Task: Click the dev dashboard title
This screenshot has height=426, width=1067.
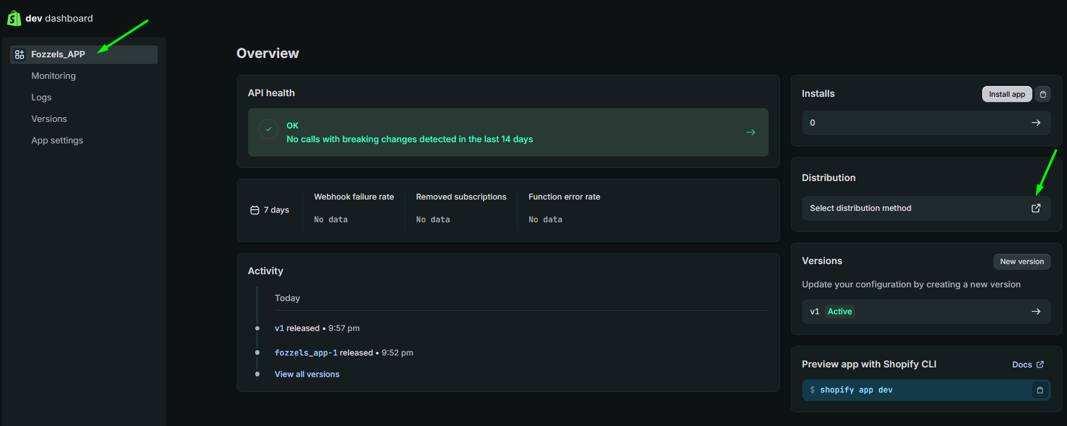Action: tap(59, 19)
